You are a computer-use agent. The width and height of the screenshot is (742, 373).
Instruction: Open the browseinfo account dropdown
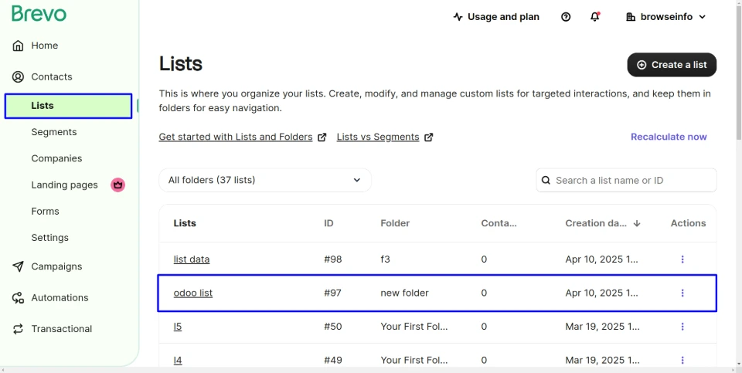pos(666,17)
